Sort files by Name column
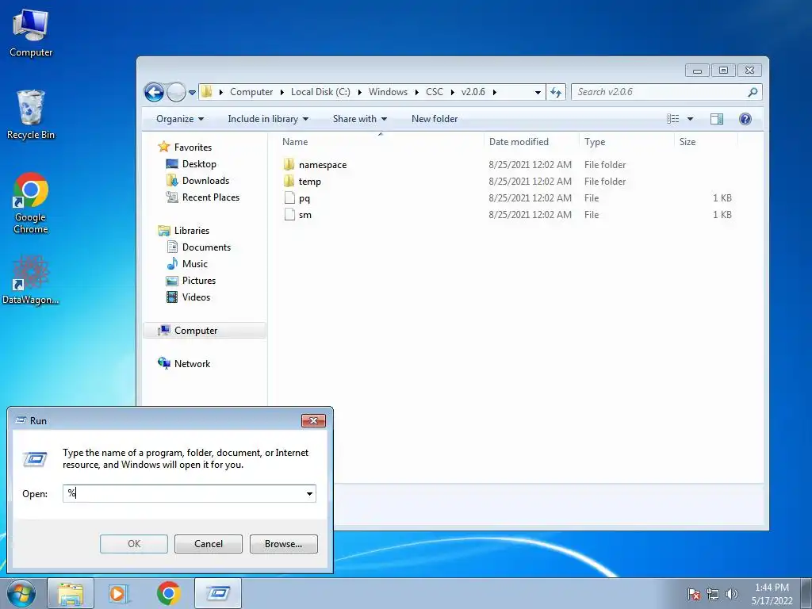The height and width of the screenshot is (609, 812). 380,141
